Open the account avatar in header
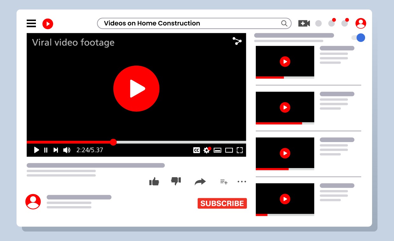The image size is (394, 241). click(361, 23)
